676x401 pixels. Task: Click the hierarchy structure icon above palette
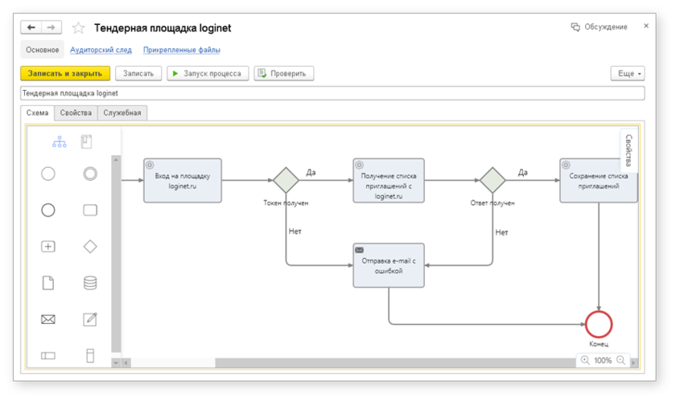[x=60, y=142]
